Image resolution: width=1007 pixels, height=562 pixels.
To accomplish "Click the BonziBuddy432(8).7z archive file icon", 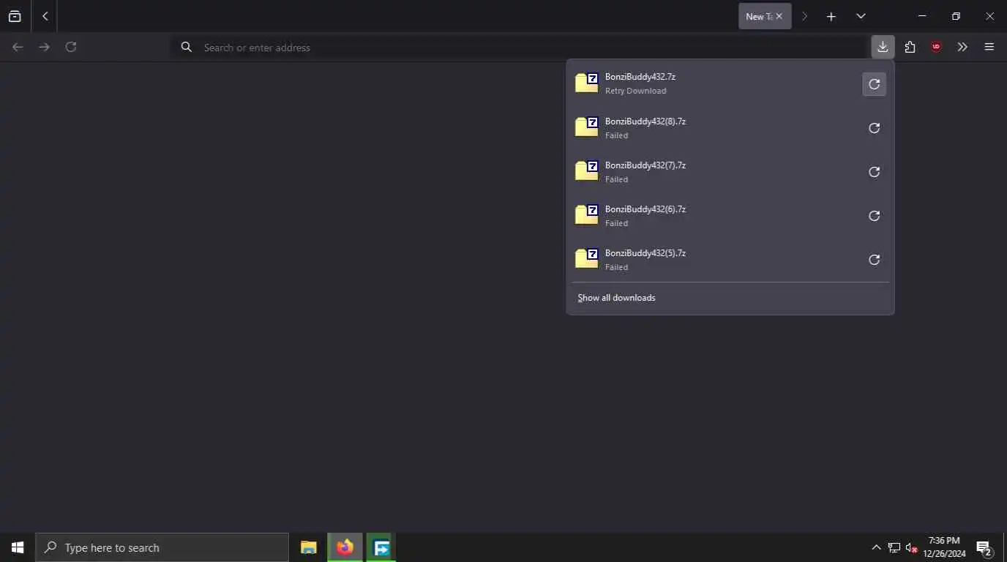I will point(587,127).
